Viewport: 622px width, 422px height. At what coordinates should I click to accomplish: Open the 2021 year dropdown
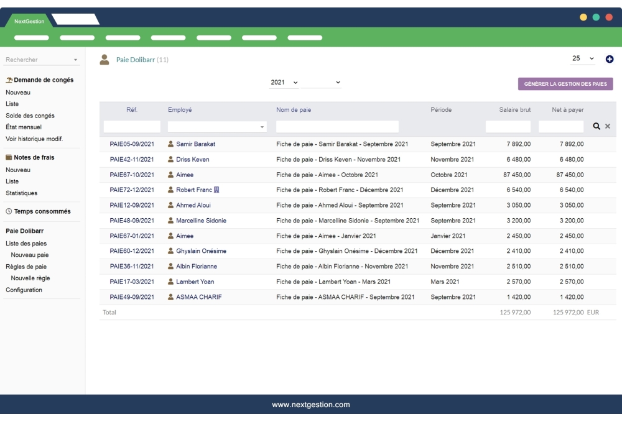click(282, 81)
